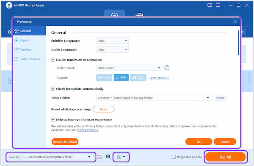Confirm preferences with OK button
254x166 pixels.
pyautogui.click(x=199, y=142)
